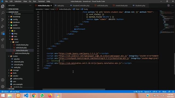Screen dimensions: 175x98
Task: Open XAMPP from the taskbar
Action: click(18, 96)
